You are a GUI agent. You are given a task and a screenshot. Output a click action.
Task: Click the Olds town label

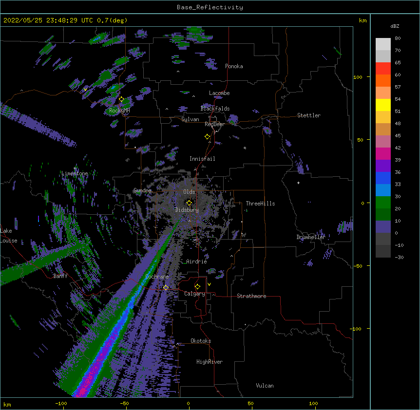(x=189, y=192)
